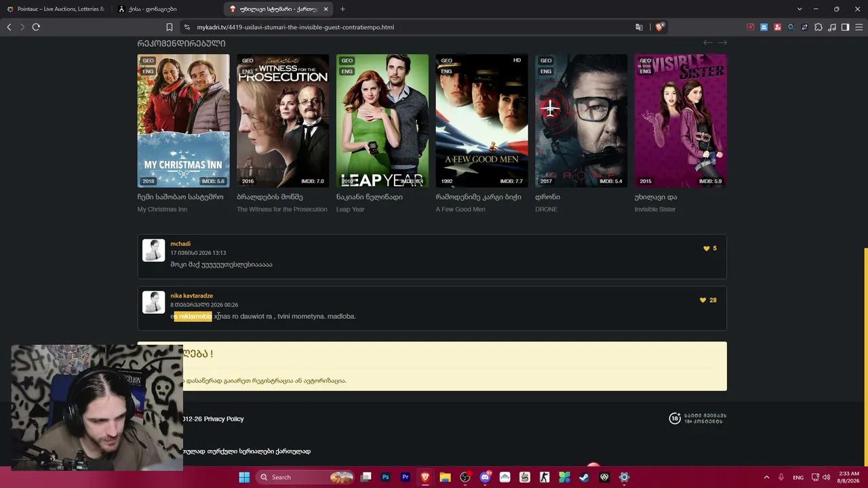This screenshot has height=488, width=868.
Task: Open Task View from the taskbar
Action: pyautogui.click(x=366, y=477)
